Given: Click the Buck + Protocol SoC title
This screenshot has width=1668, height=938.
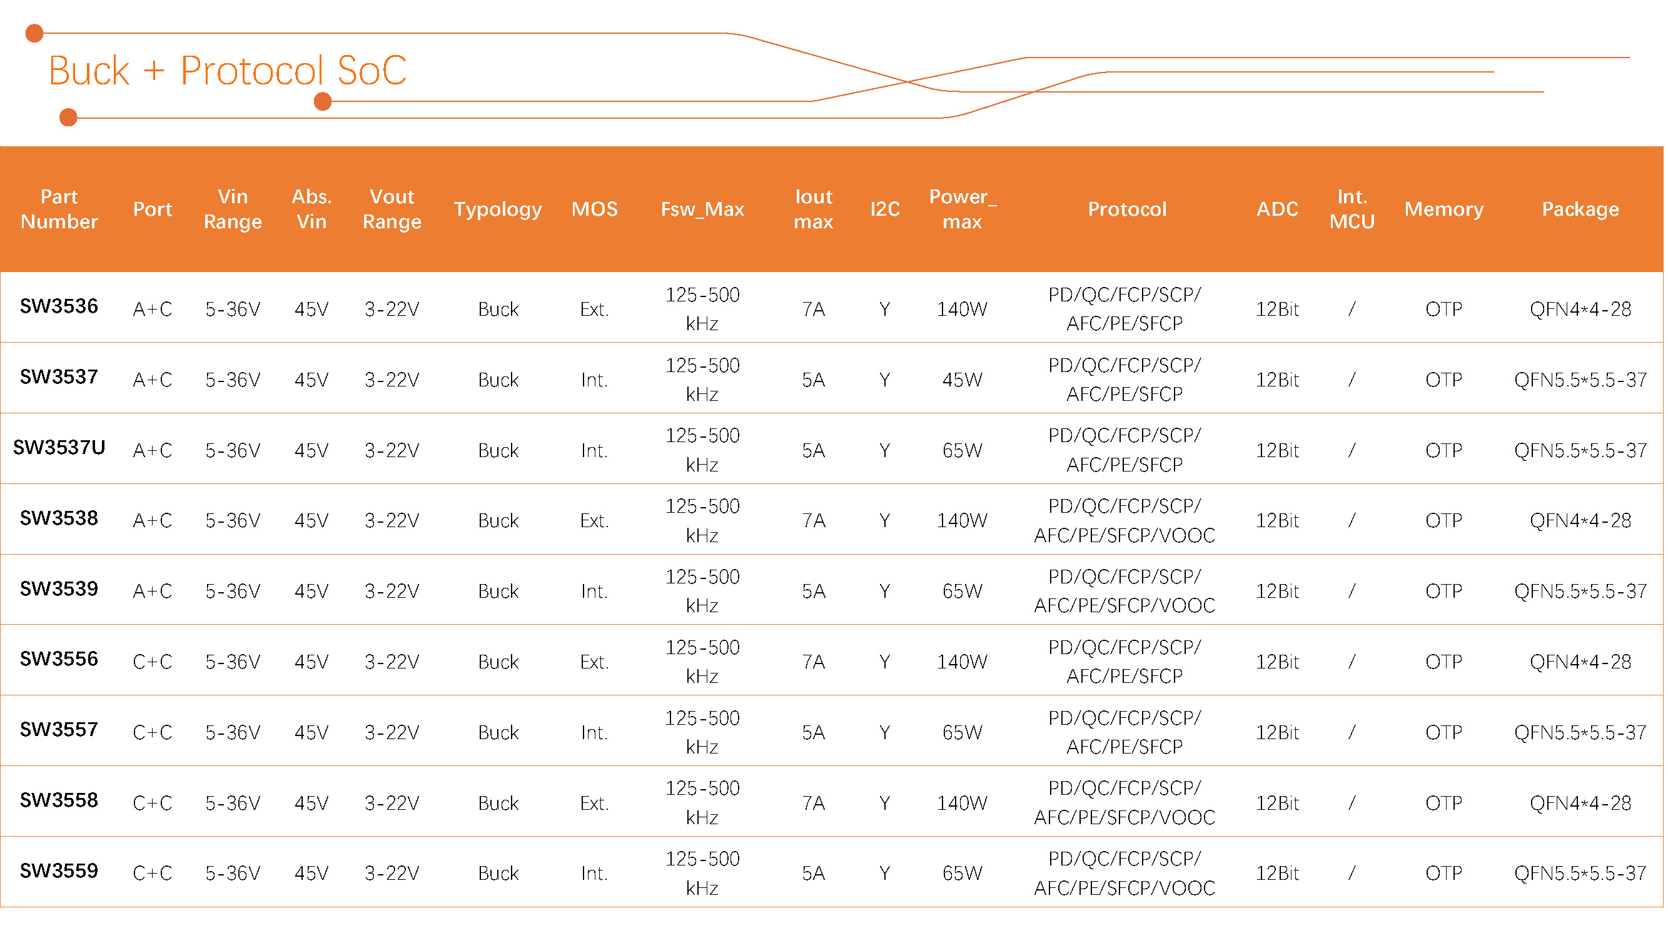Looking at the screenshot, I should coord(227,71).
